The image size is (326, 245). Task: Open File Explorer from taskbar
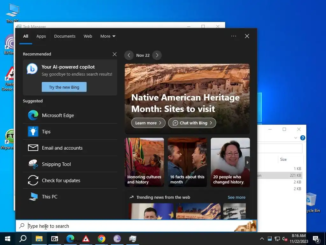(x=39, y=239)
